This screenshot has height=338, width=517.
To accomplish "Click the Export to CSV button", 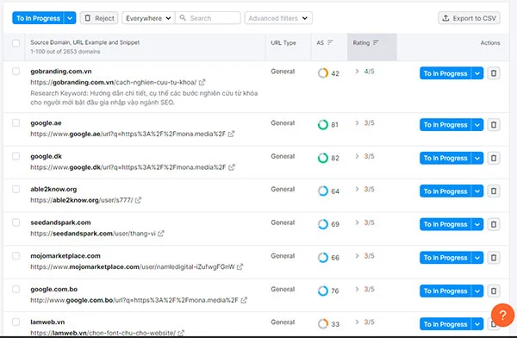I will click(x=469, y=18).
